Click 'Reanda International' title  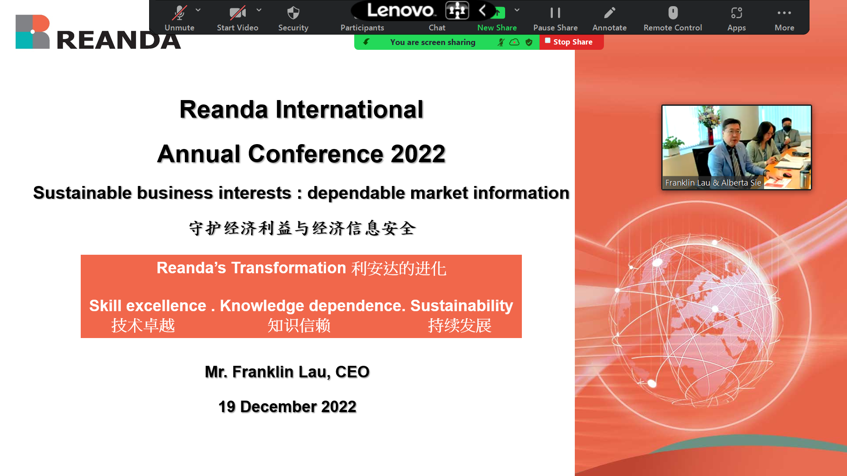301,109
